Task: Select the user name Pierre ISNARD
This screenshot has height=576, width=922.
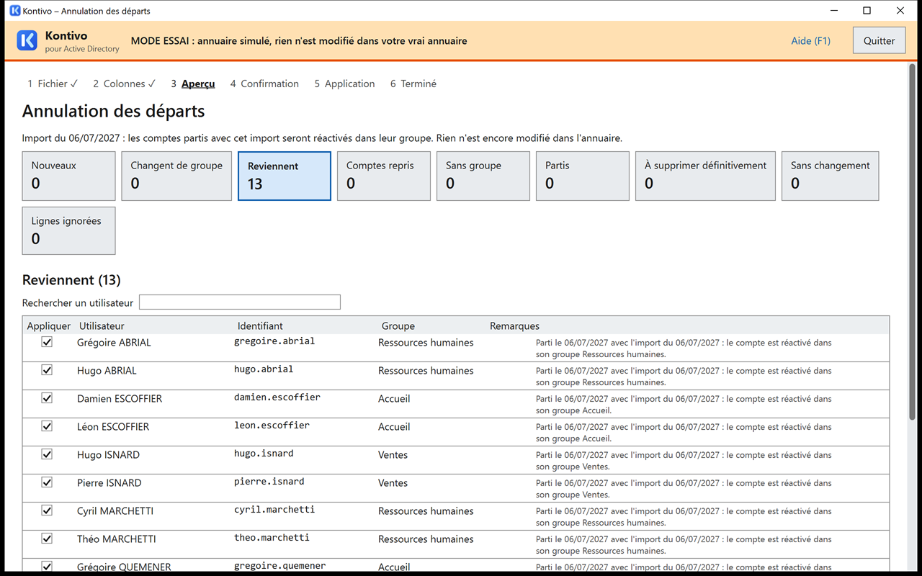Action: pyautogui.click(x=109, y=483)
